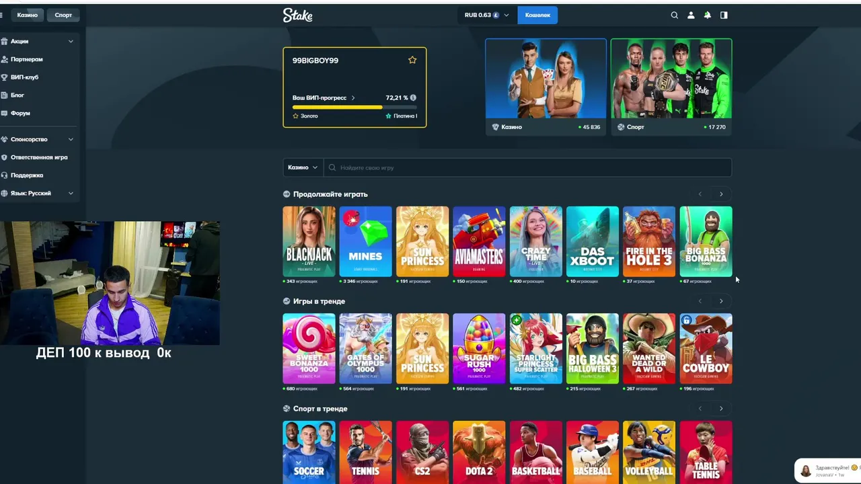Click the yellow VIP progress bar
861x484 pixels.
(x=354, y=108)
